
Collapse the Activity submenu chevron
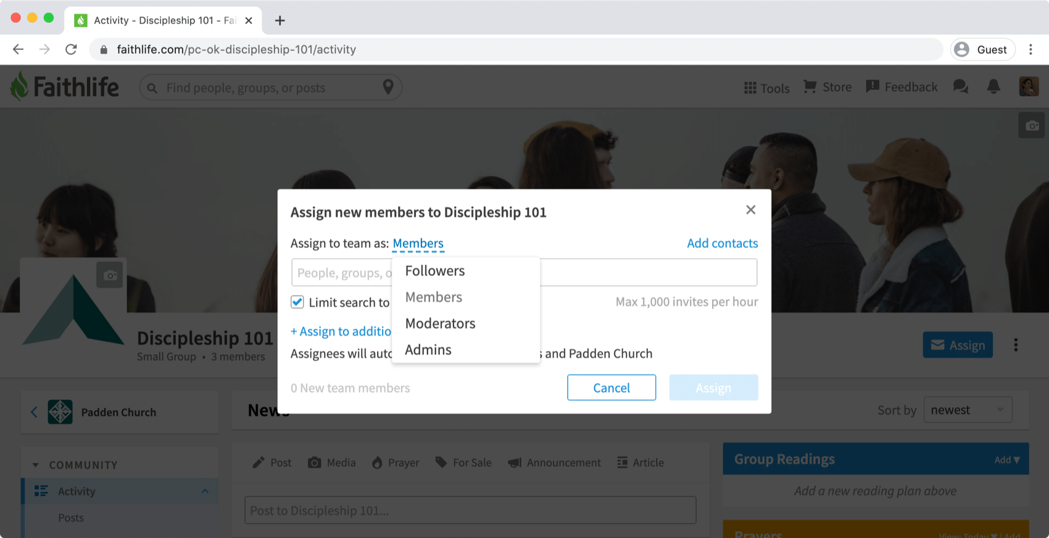(x=205, y=491)
